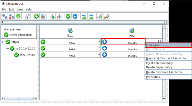
Task: Choose In Service... from context menu
Action: tap(154, 45)
